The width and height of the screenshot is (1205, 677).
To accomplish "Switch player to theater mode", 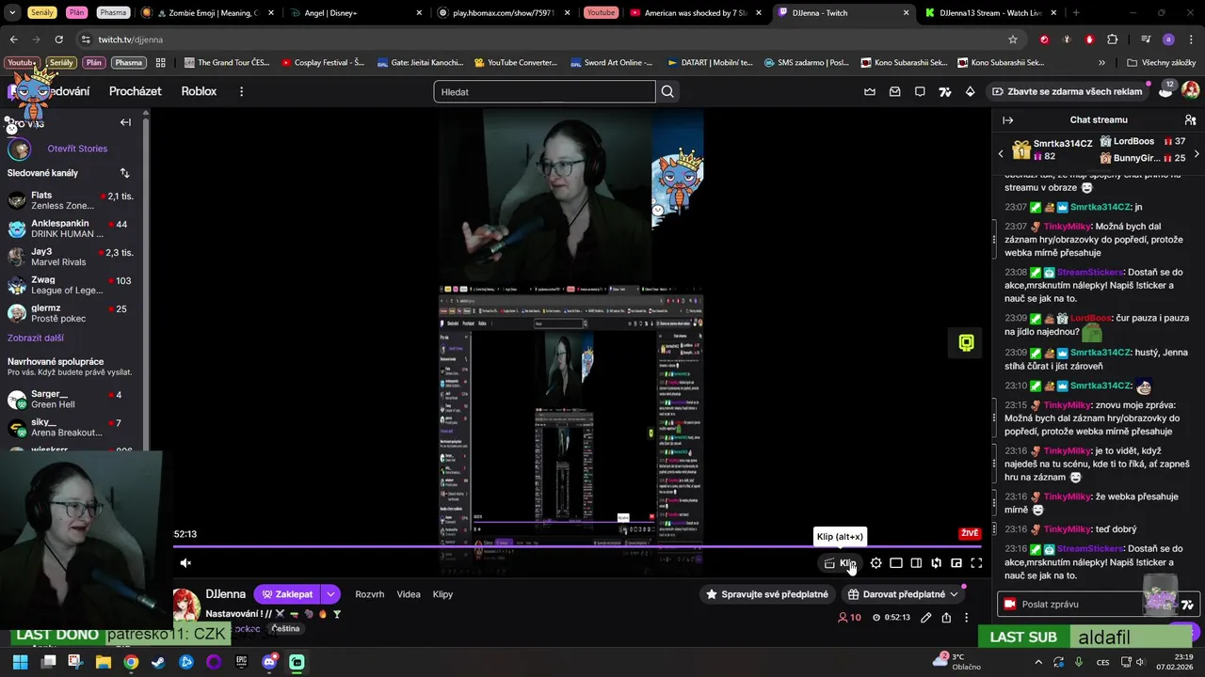I will click(896, 563).
